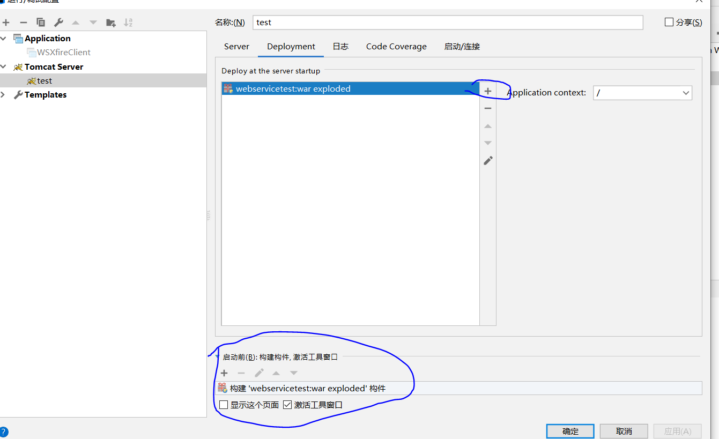
Task: Move deployment artifact up
Action: click(488, 127)
